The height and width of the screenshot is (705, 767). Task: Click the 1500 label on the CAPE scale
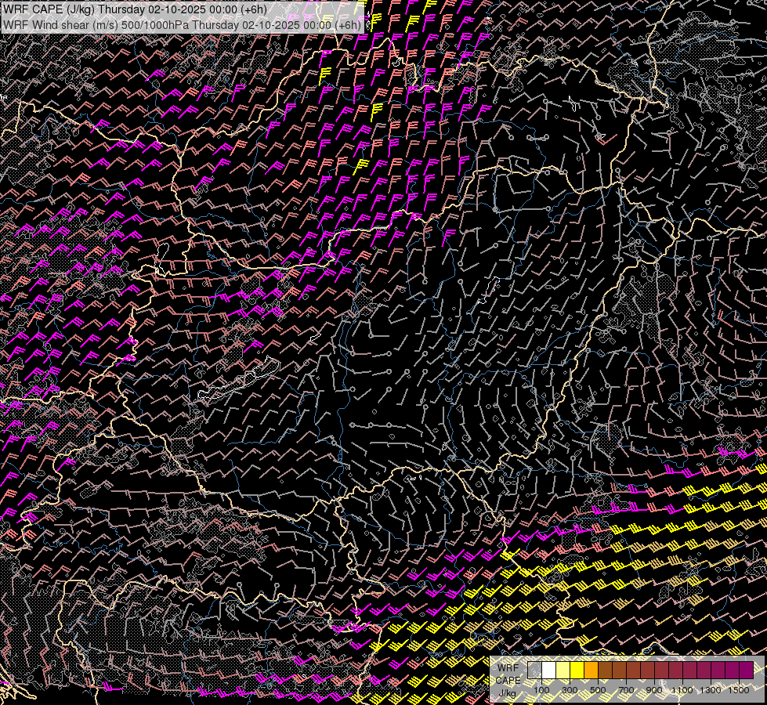coord(739,690)
